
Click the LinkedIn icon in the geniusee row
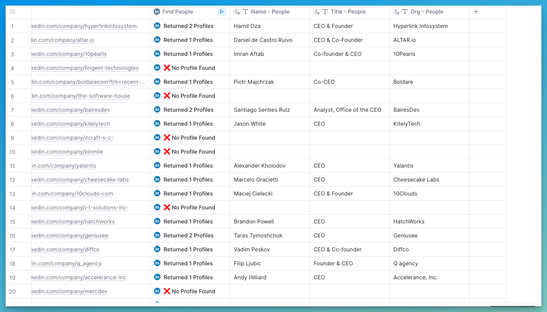[x=157, y=235]
